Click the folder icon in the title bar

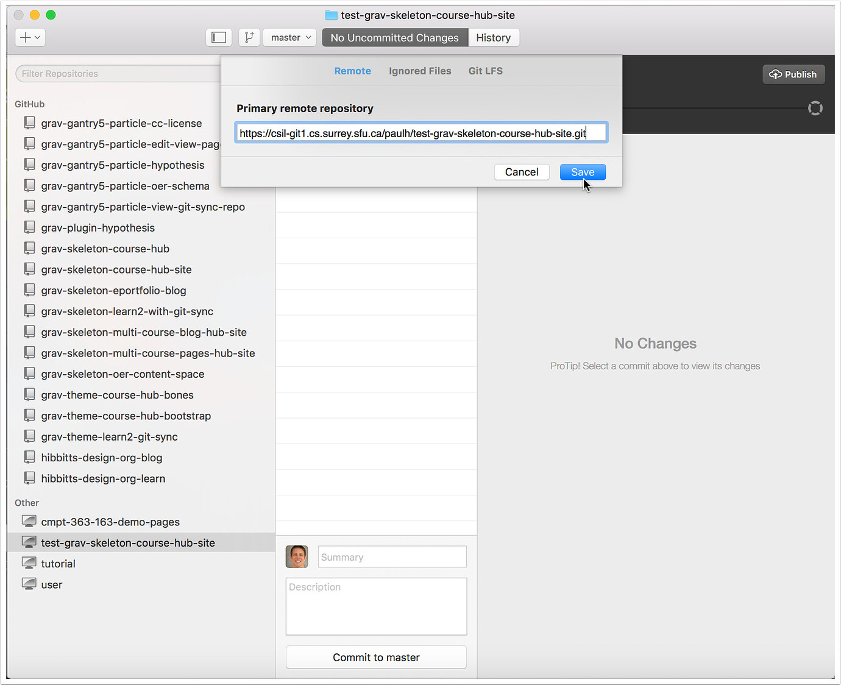330,15
